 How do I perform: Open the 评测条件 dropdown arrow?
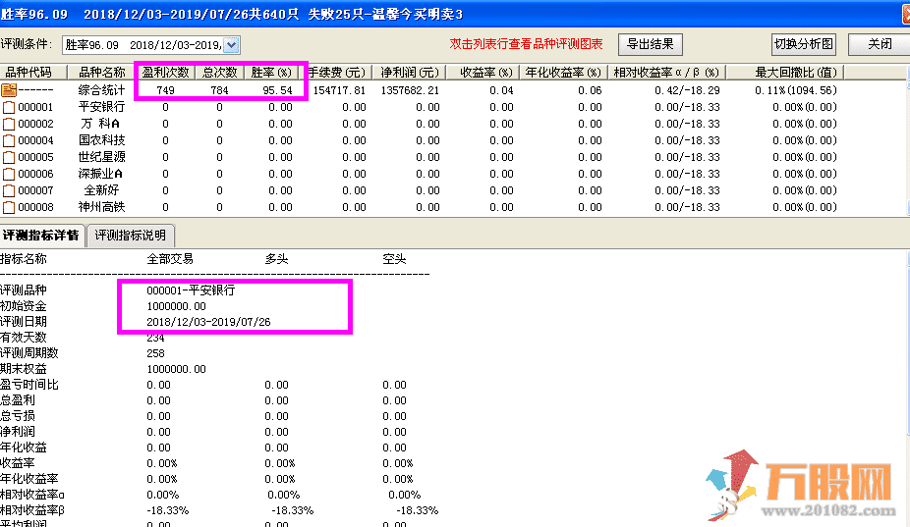(231, 44)
